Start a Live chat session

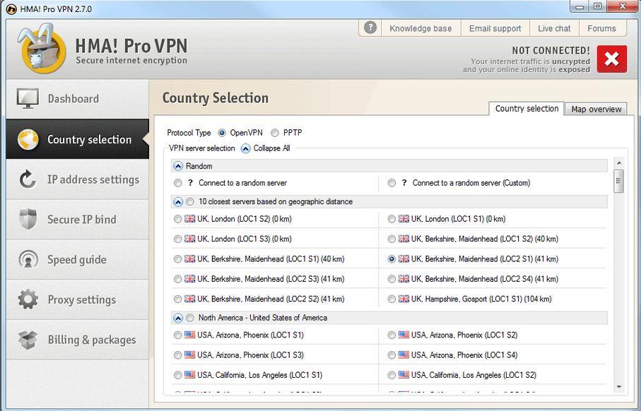pyautogui.click(x=554, y=28)
